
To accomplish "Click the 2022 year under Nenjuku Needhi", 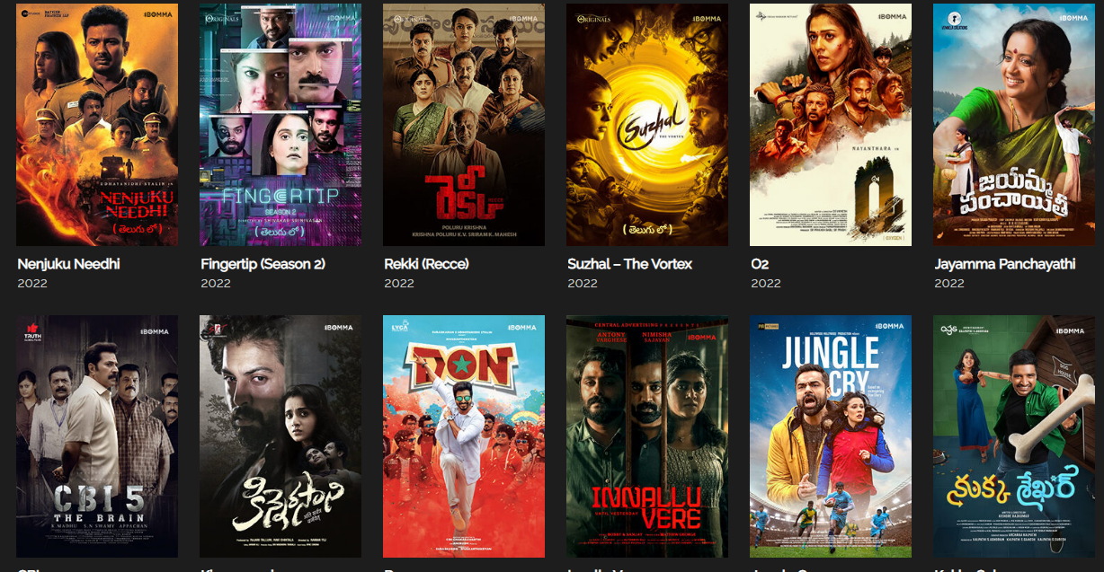I will pos(32,283).
